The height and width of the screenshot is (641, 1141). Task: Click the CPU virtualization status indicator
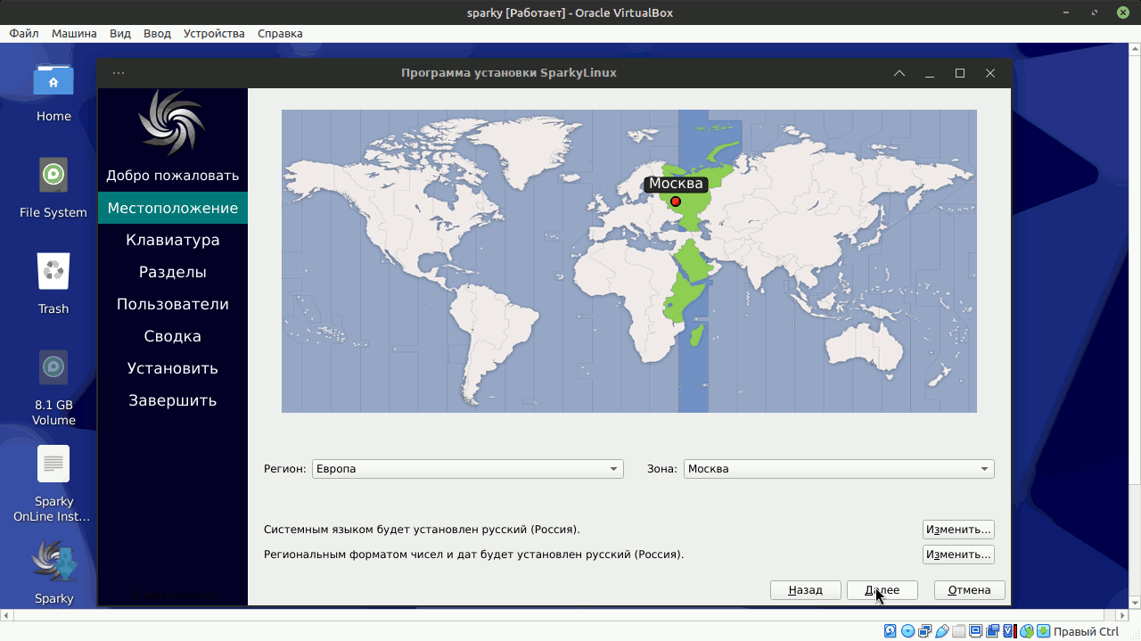click(x=1009, y=631)
